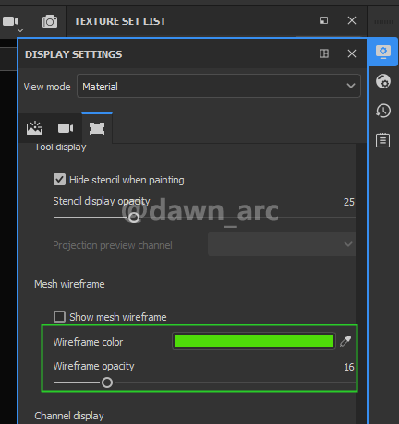Screen dimensions: 399x424
Task: Click the dropdown arrow under video camera icon
Action: 20,30
